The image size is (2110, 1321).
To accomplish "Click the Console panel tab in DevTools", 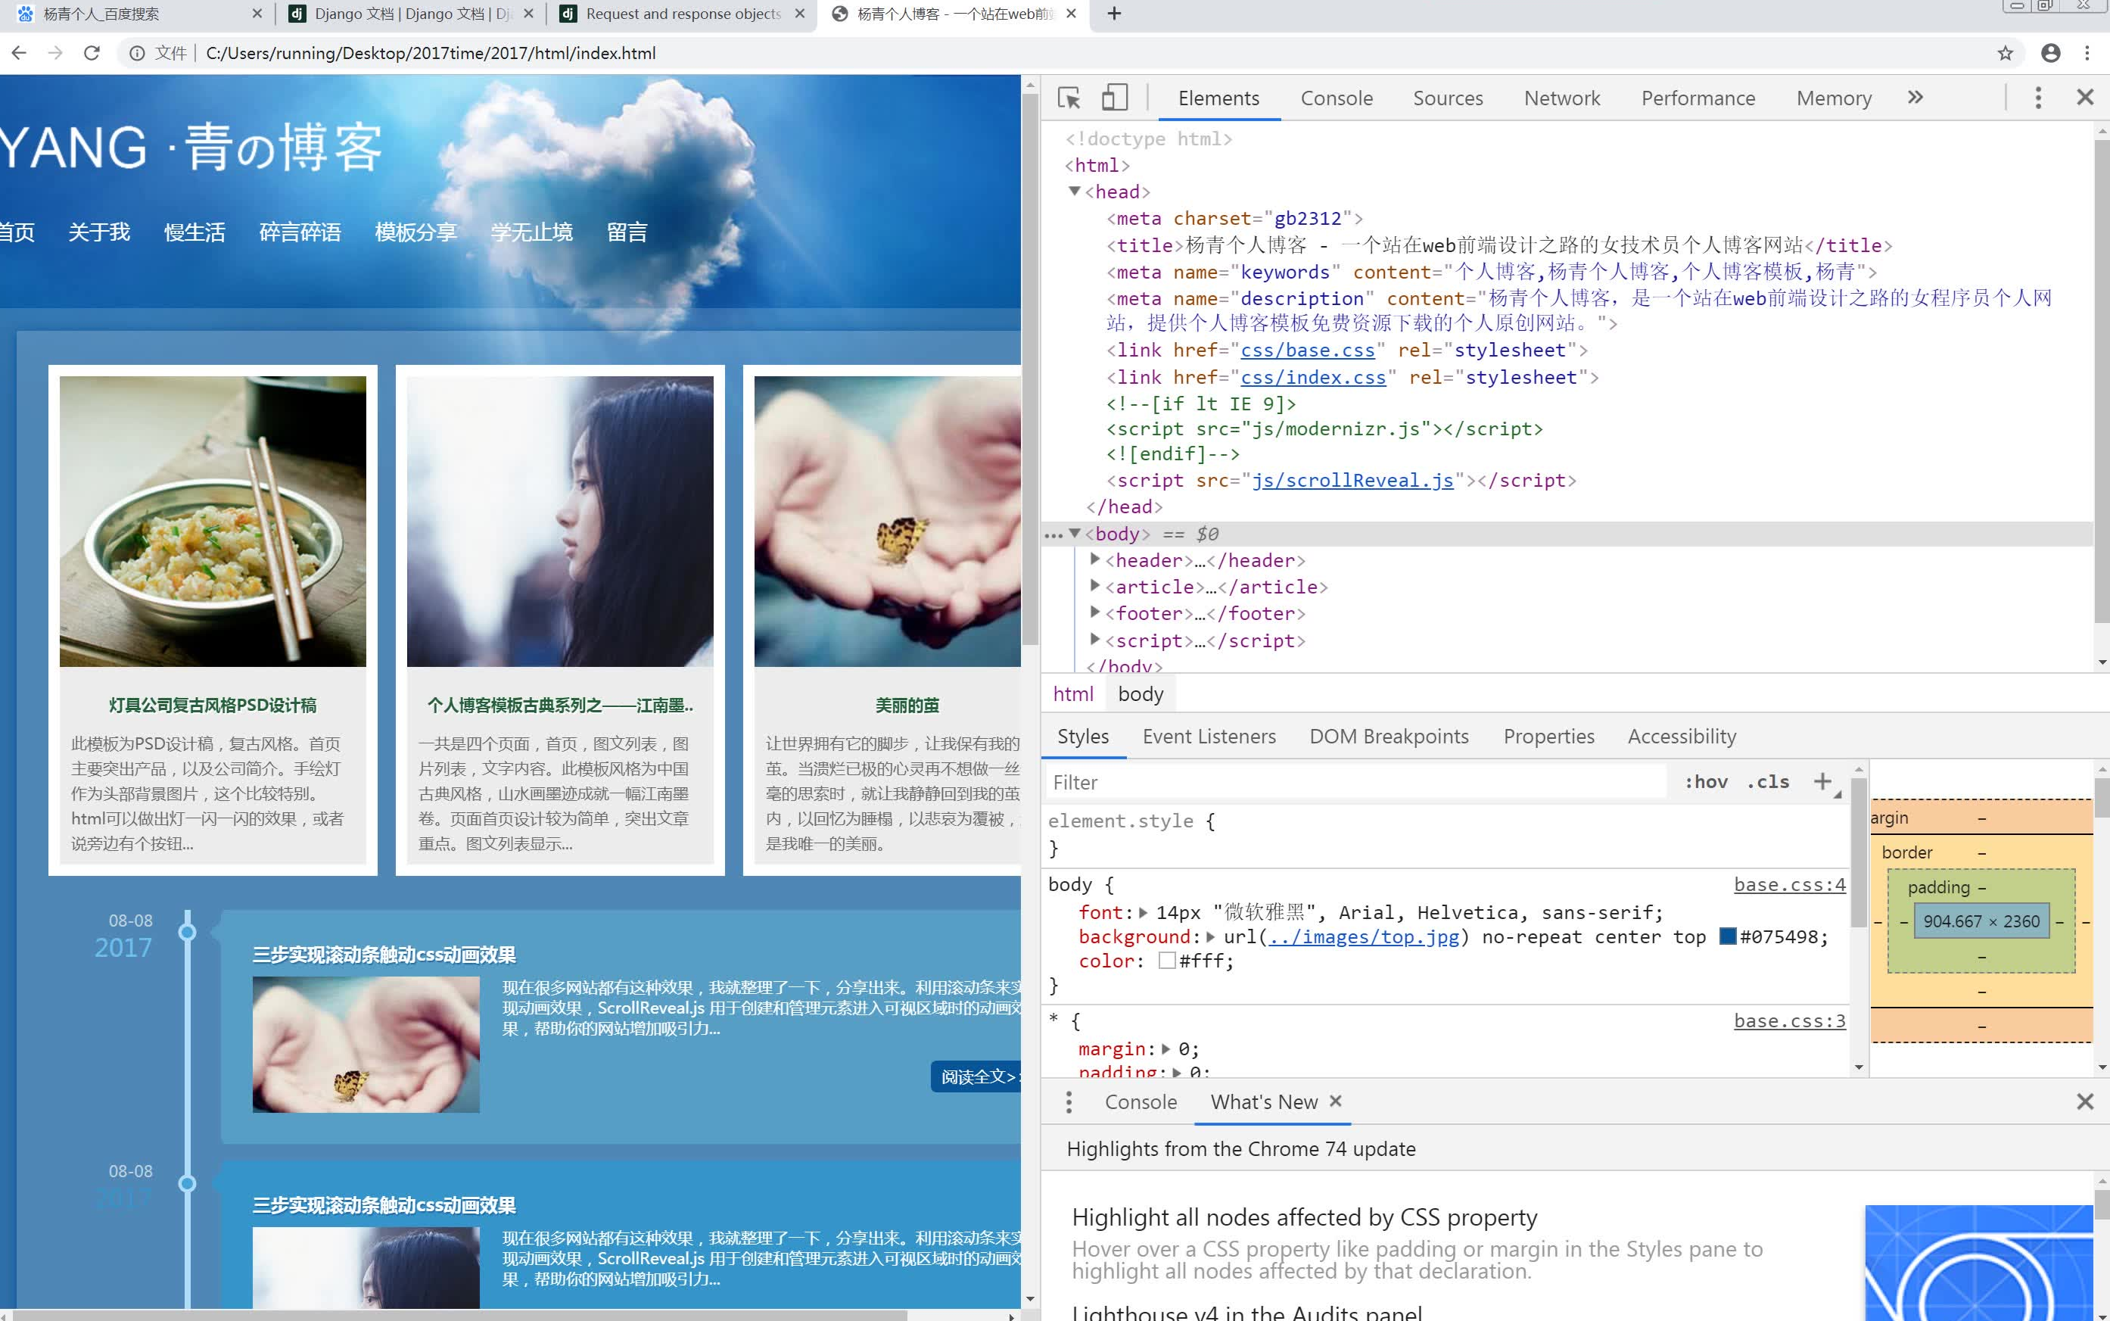I will [1336, 96].
